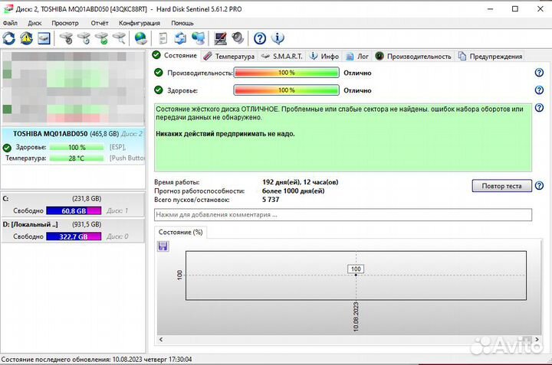Screen dimensions: 552x365
Task: Click the comment input field
Action: 343,215
